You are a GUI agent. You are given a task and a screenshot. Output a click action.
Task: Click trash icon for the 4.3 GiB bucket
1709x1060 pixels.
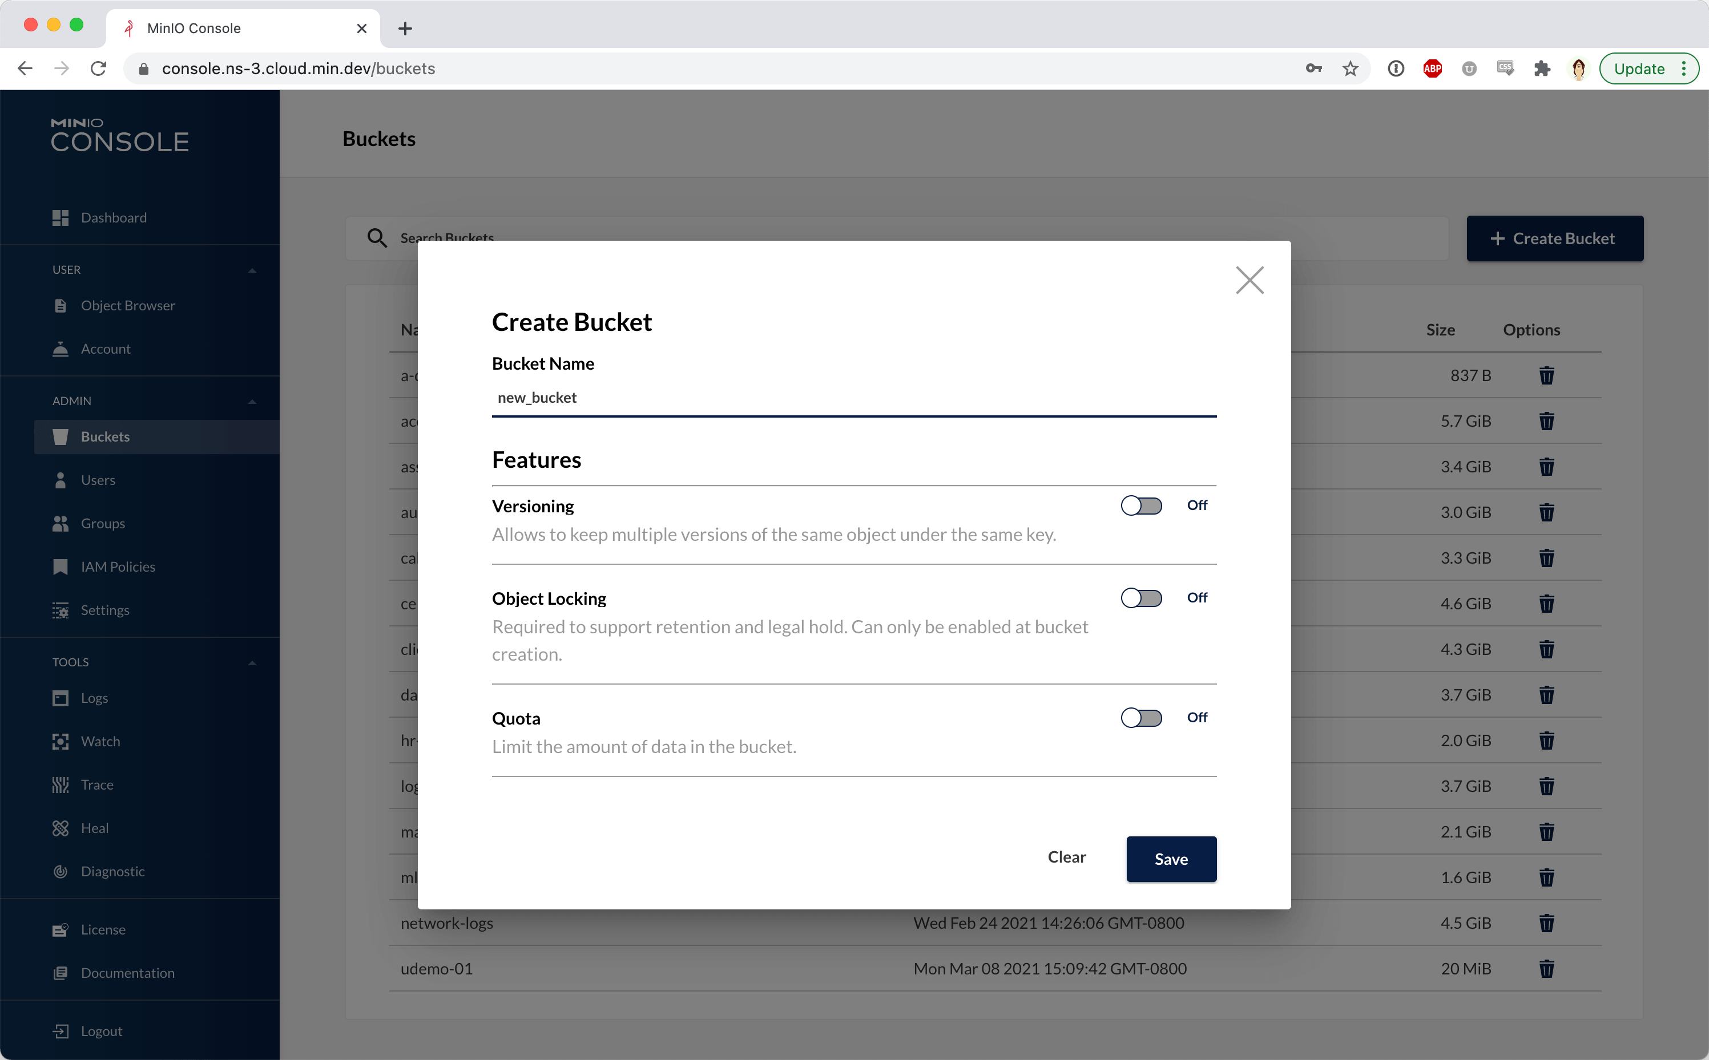[x=1546, y=649]
